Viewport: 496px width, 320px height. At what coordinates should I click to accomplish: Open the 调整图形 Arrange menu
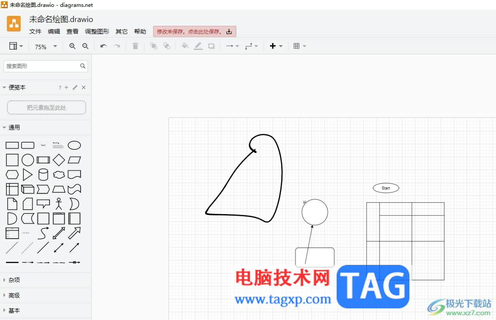[97, 31]
